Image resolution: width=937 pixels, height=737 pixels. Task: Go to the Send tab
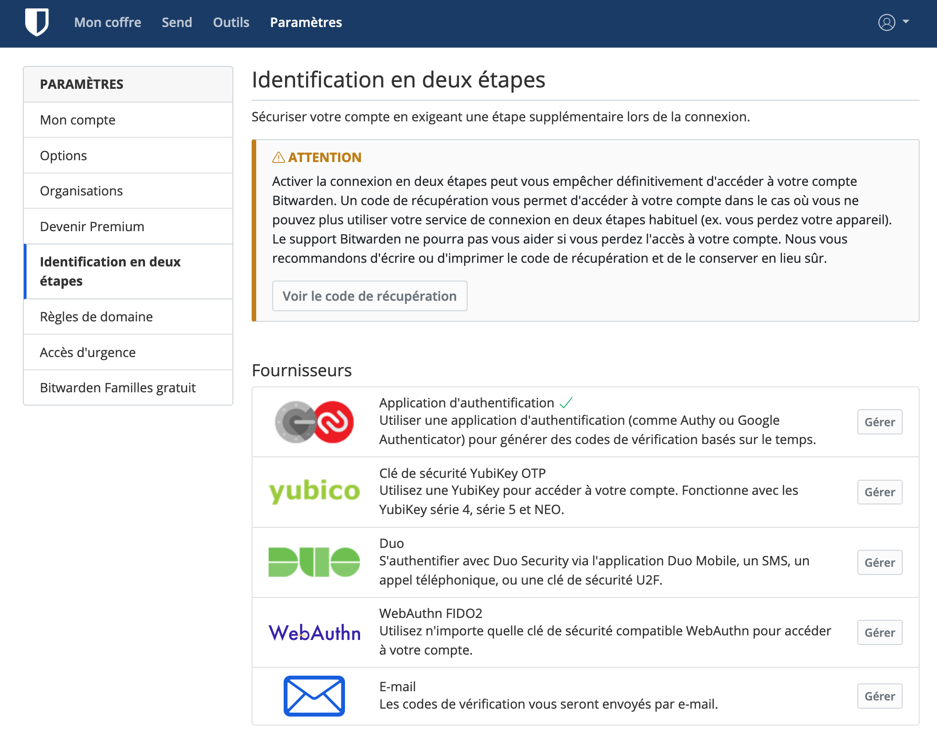tap(177, 22)
